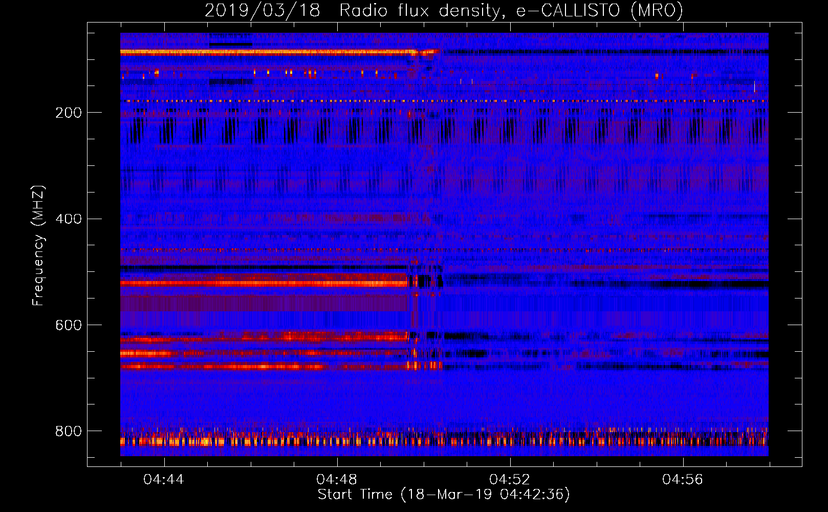The image size is (828, 512).
Task: Click the 200 frequency tick label
Action: 69,113
